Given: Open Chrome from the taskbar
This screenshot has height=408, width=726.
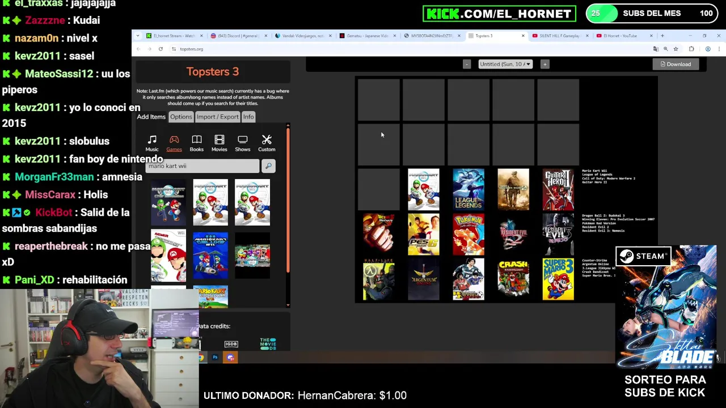Looking at the screenshot, I should click(x=201, y=358).
